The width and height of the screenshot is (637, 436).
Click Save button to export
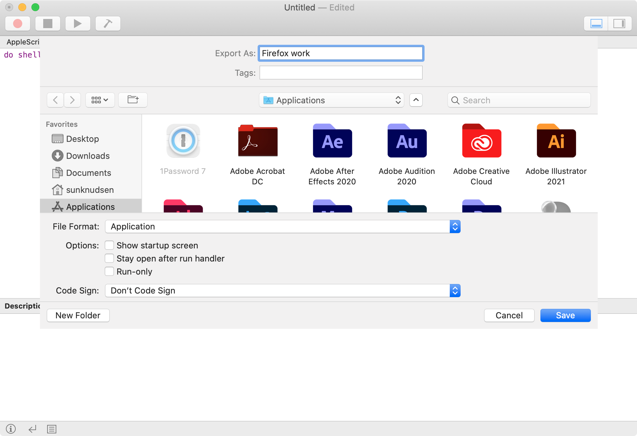pyautogui.click(x=565, y=315)
